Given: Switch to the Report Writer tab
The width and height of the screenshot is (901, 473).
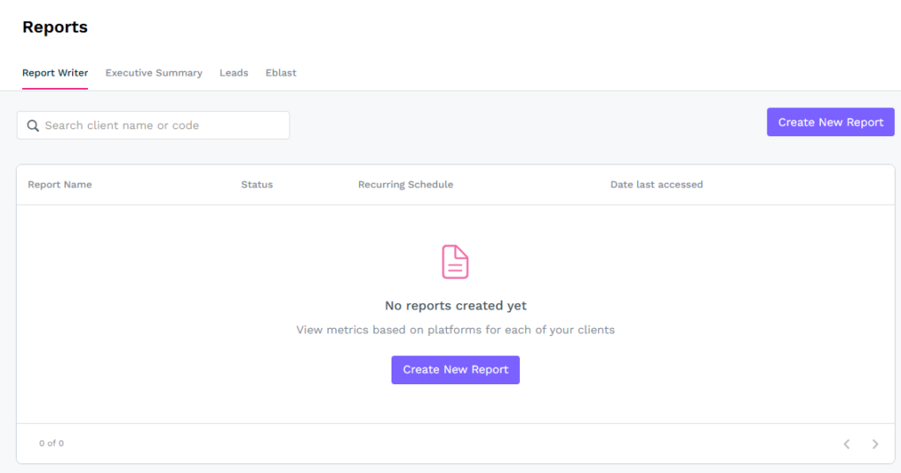Looking at the screenshot, I should pos(55,73).
